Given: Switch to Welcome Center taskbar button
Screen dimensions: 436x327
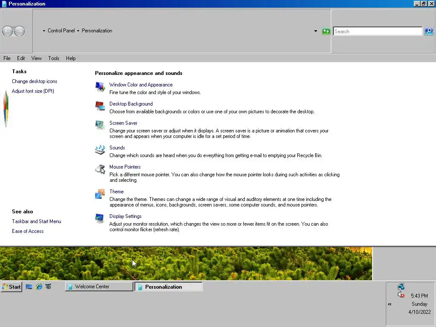Looking at the screenshot, I should pos(99,287).
